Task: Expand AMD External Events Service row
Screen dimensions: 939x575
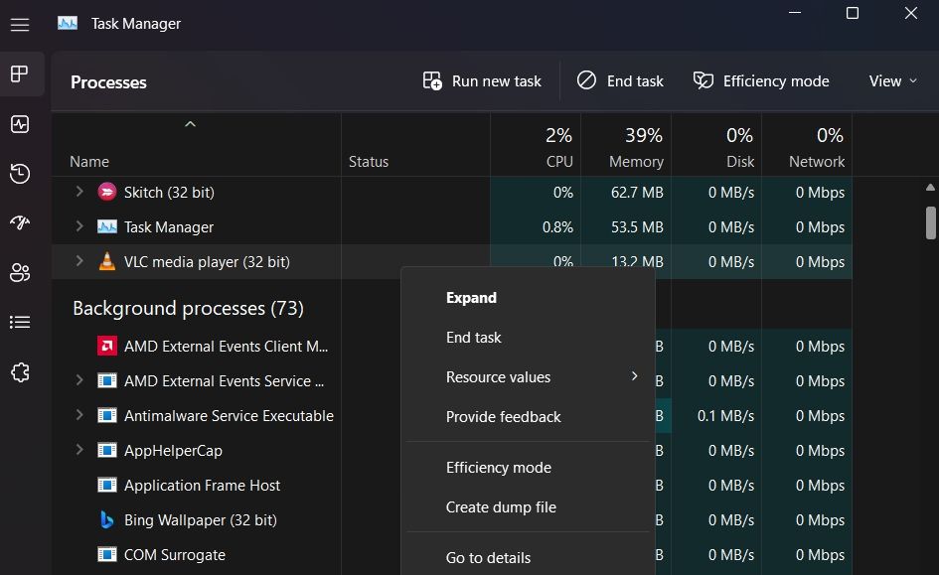Action: pyautogui.click(x=79, y=380)
